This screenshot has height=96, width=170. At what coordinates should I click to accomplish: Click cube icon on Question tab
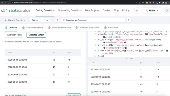[6, 27]
